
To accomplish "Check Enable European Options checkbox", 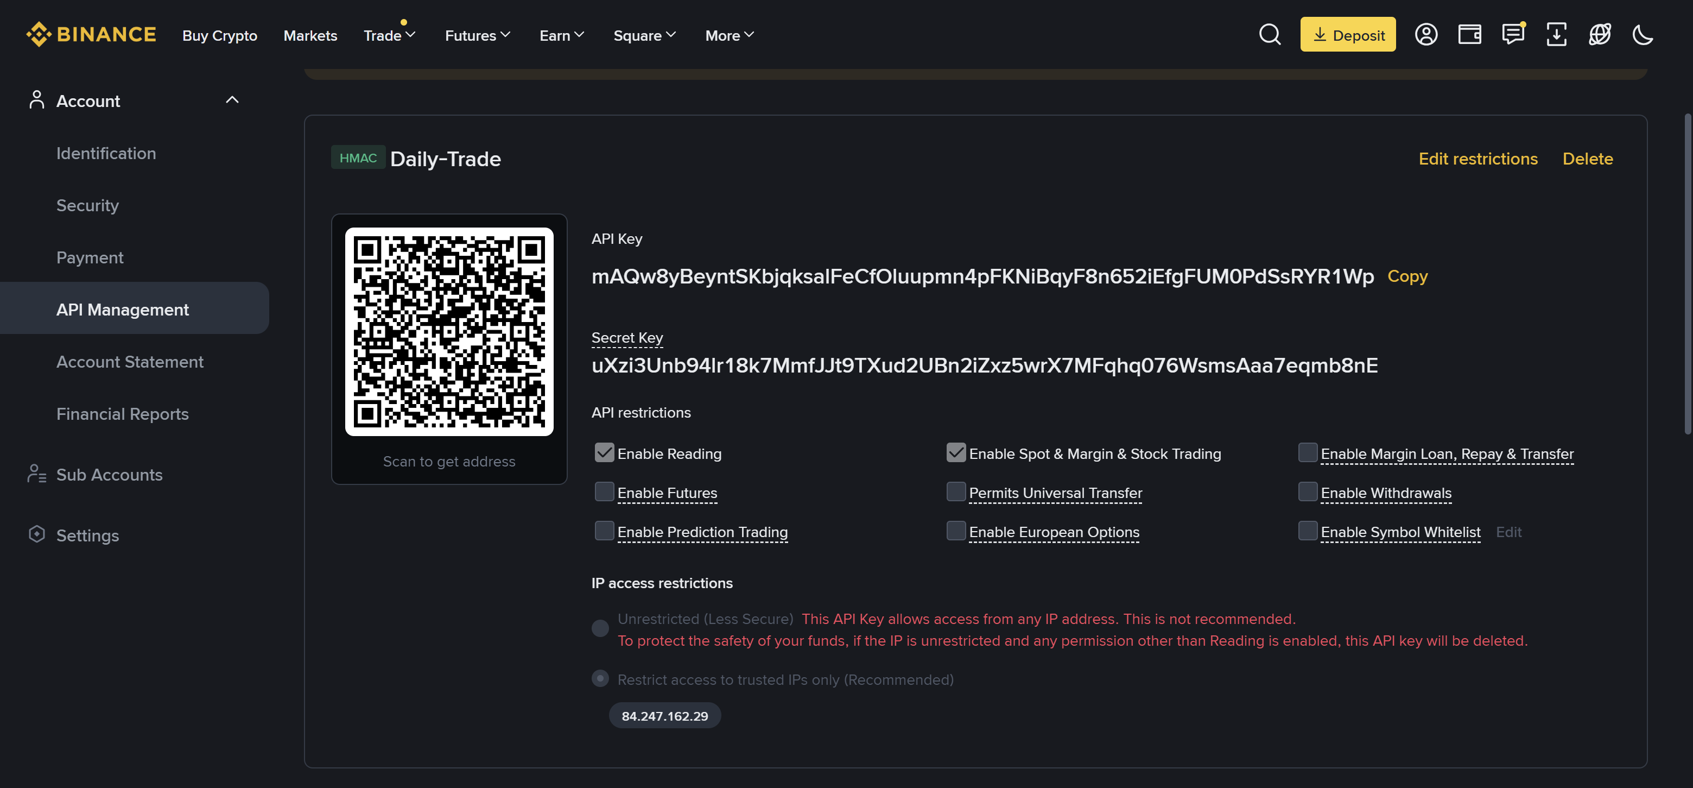I will [955, 530].
